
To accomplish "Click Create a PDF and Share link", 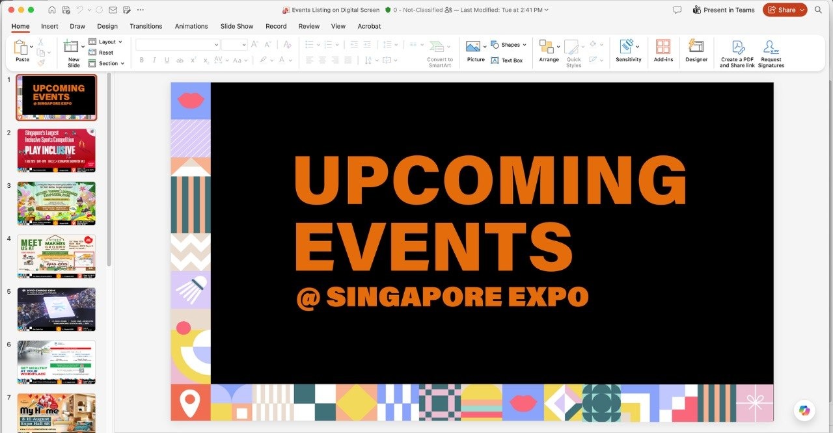I will coord(737,54).
